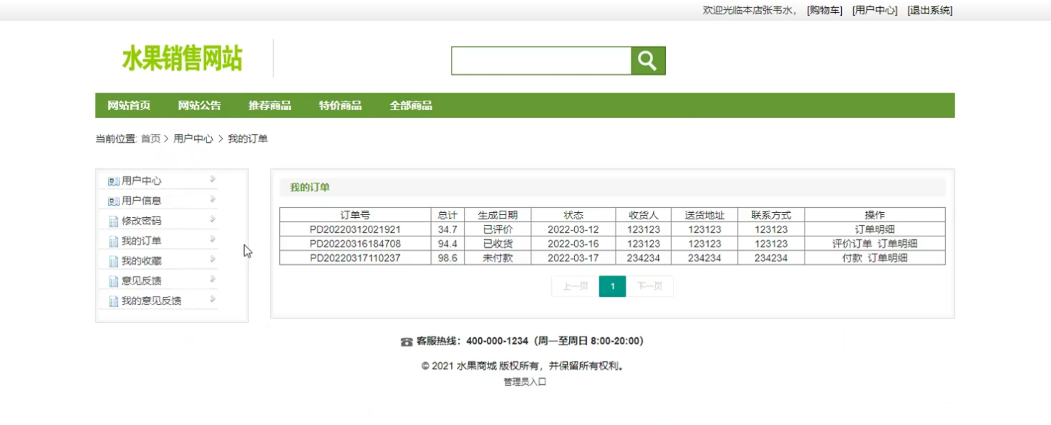Click the 修改密码 document icon
Image resolution: width=1051 pixels, height=425 pixels.
(x=113, y=221)
